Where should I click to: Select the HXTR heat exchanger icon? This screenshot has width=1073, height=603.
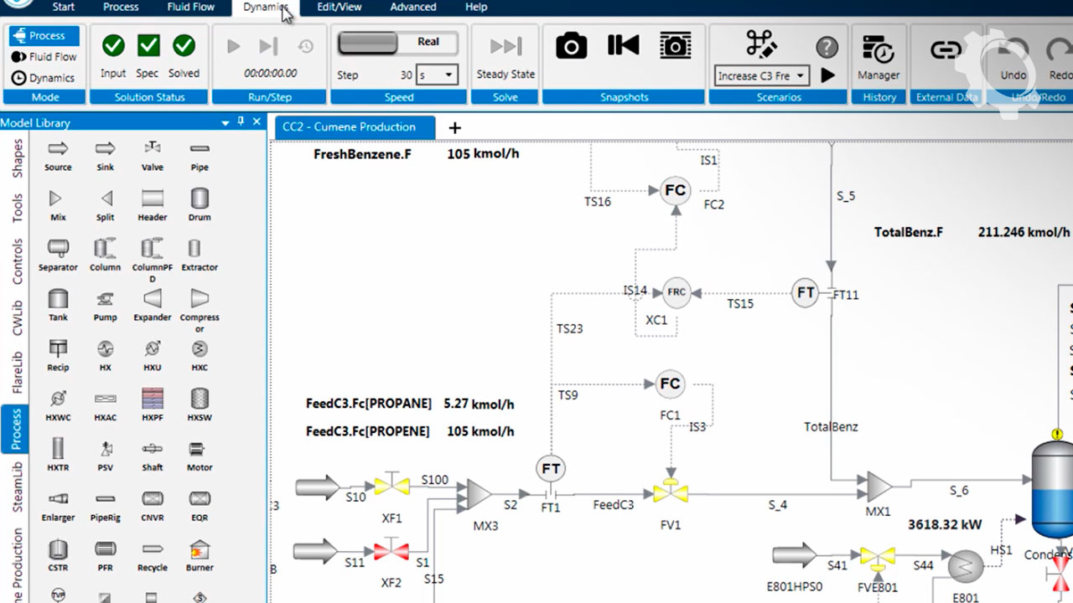58,449
